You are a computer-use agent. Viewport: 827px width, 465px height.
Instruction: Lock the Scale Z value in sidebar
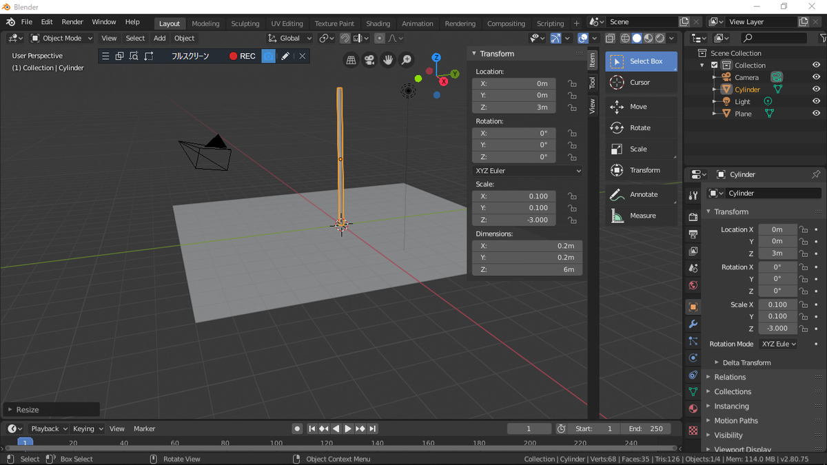572,220
